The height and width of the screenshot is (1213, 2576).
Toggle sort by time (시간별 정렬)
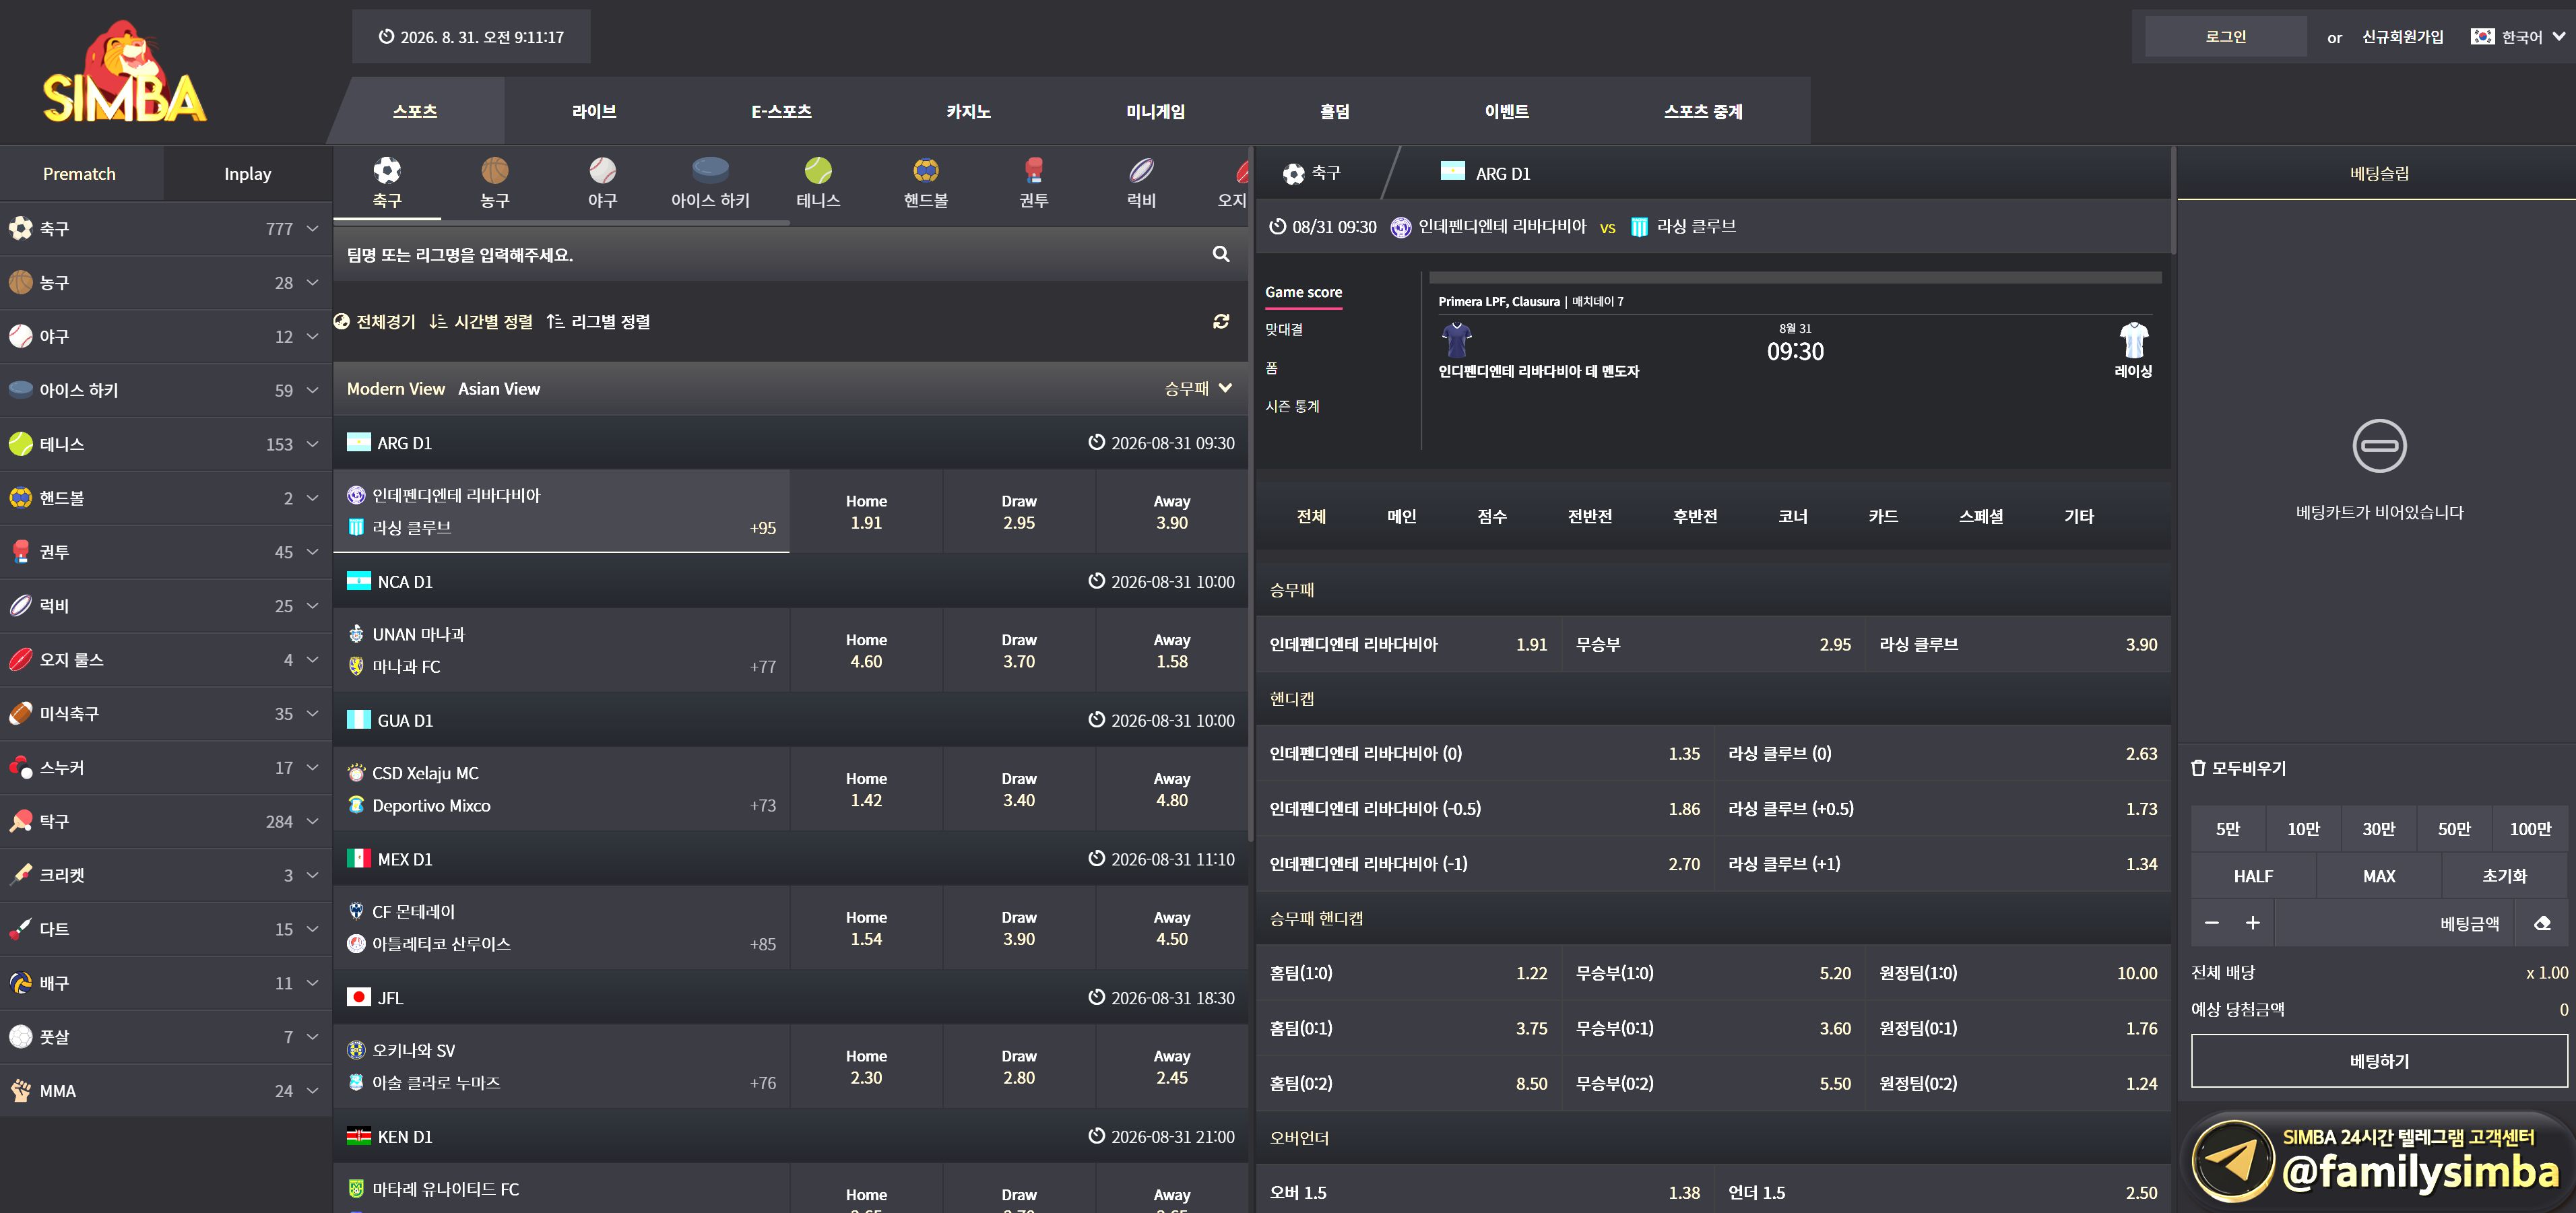[481, 322]
